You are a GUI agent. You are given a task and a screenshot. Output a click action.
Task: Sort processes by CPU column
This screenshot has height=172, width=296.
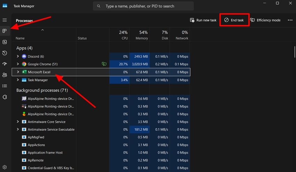click(119, 35)
